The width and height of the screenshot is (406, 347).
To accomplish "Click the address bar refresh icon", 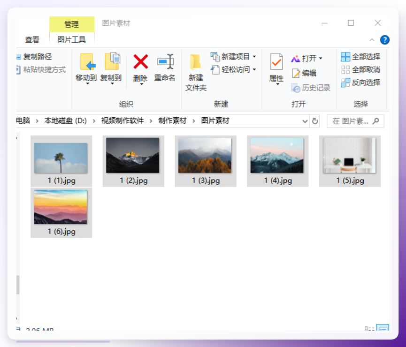I will point(315,121).
